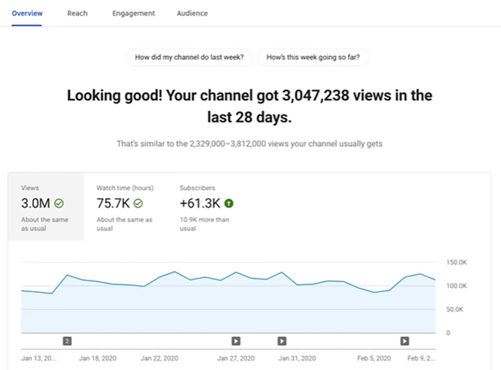Viewport: 501px width, 370px height.
Task: Click the Jan 22, 2020 date label
Action: click(159, 358)
